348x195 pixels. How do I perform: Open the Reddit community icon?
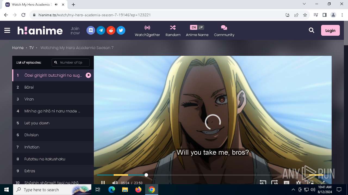tap(111, 30)
